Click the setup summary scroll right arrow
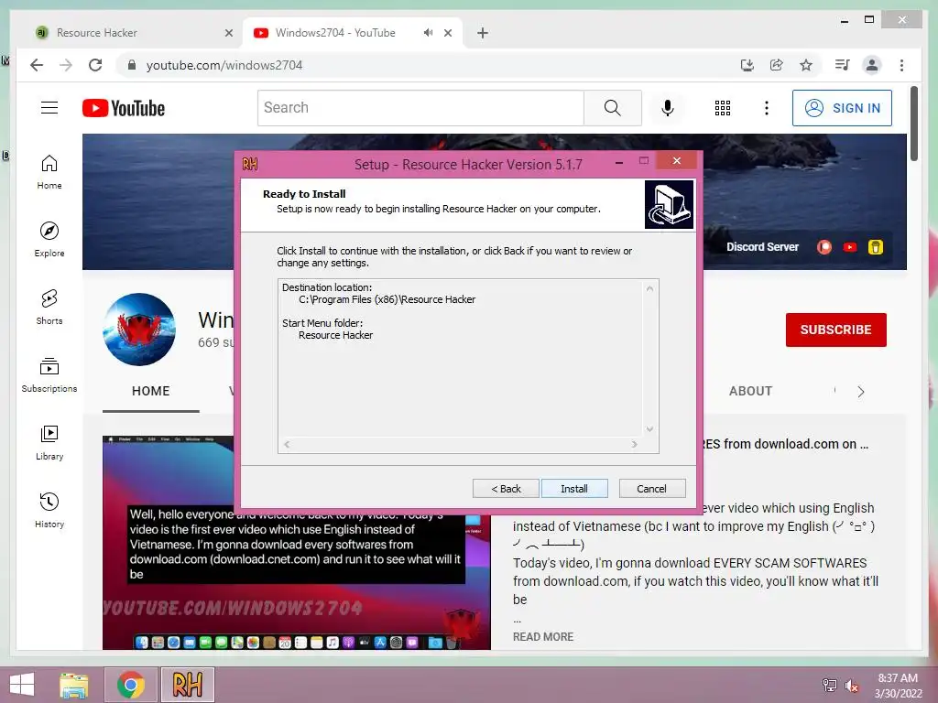 [635, 444]
